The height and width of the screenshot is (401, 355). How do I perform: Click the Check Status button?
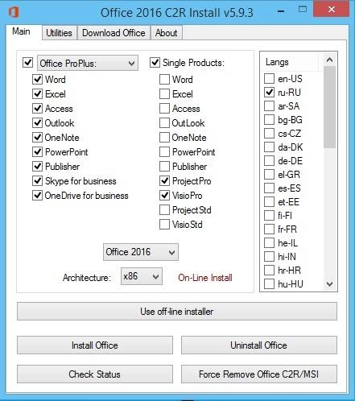tap(95, 374)
